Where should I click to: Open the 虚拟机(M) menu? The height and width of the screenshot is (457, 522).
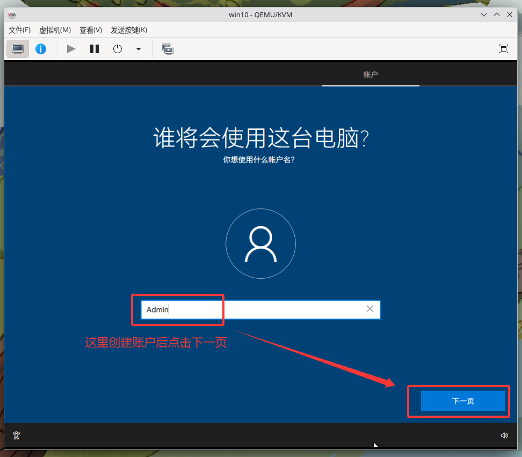55,30
